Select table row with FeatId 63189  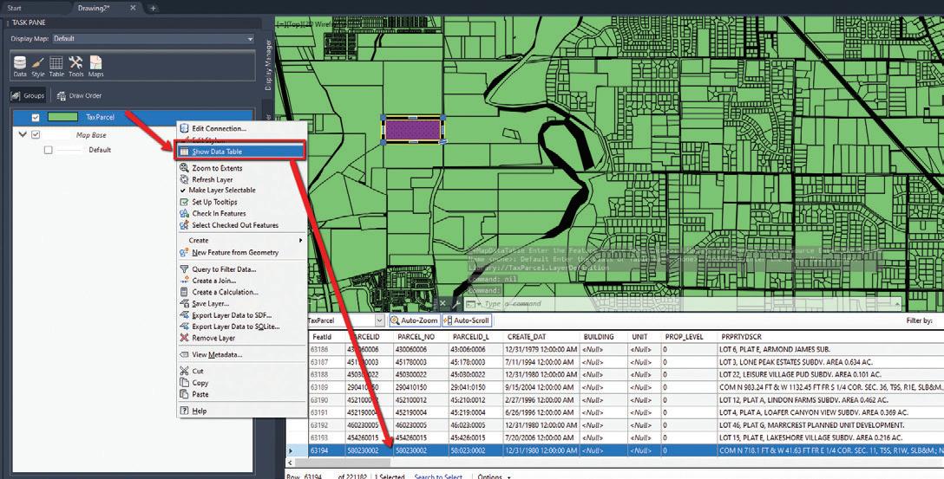pos(614,387)
